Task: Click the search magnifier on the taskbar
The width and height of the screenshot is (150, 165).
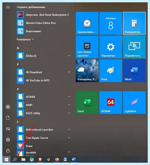Action: click(x=15, y=159)
